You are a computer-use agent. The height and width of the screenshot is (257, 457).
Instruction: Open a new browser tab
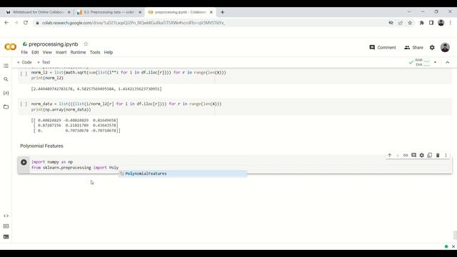222,12
